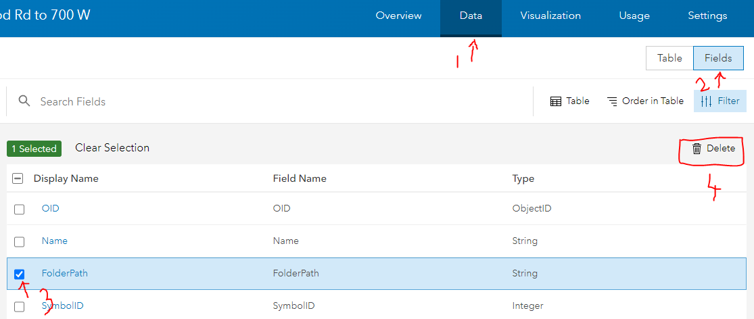
Task: Click the Delete trash can icon
Action: 697,149
